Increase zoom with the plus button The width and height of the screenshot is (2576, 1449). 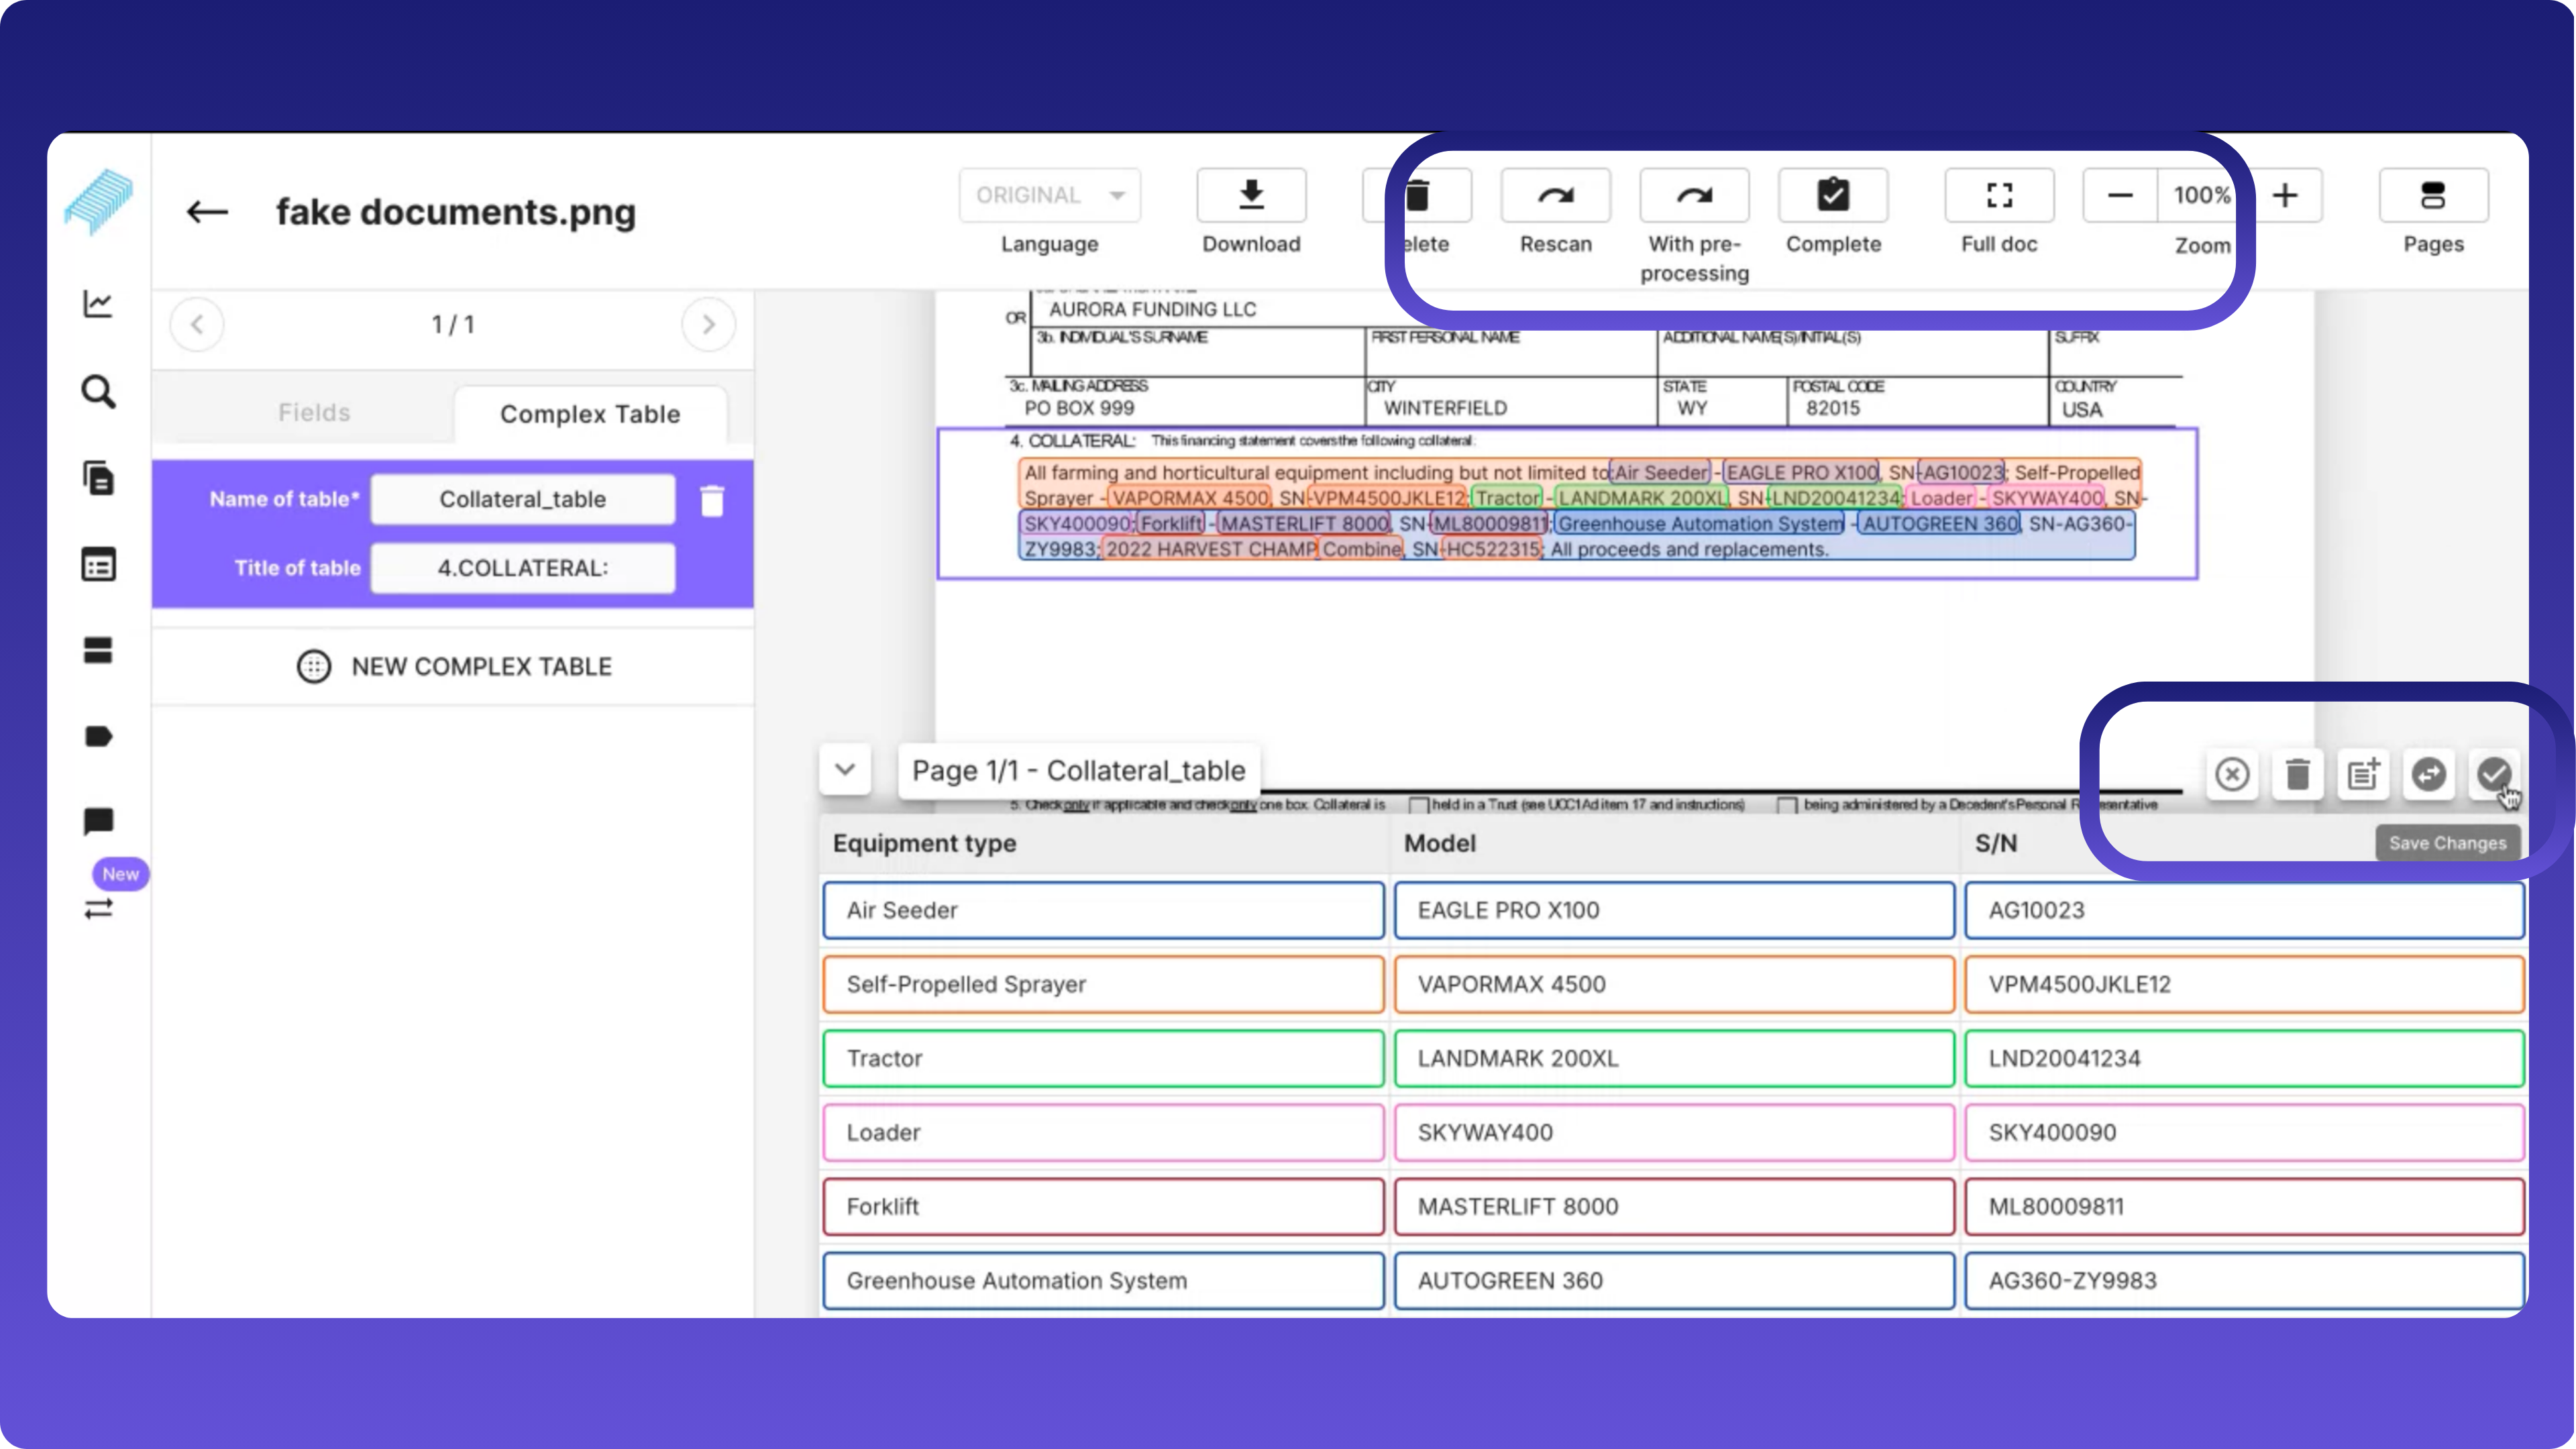2284,195
